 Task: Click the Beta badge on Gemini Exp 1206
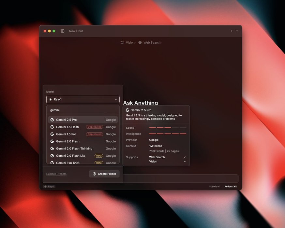(99, 163)
